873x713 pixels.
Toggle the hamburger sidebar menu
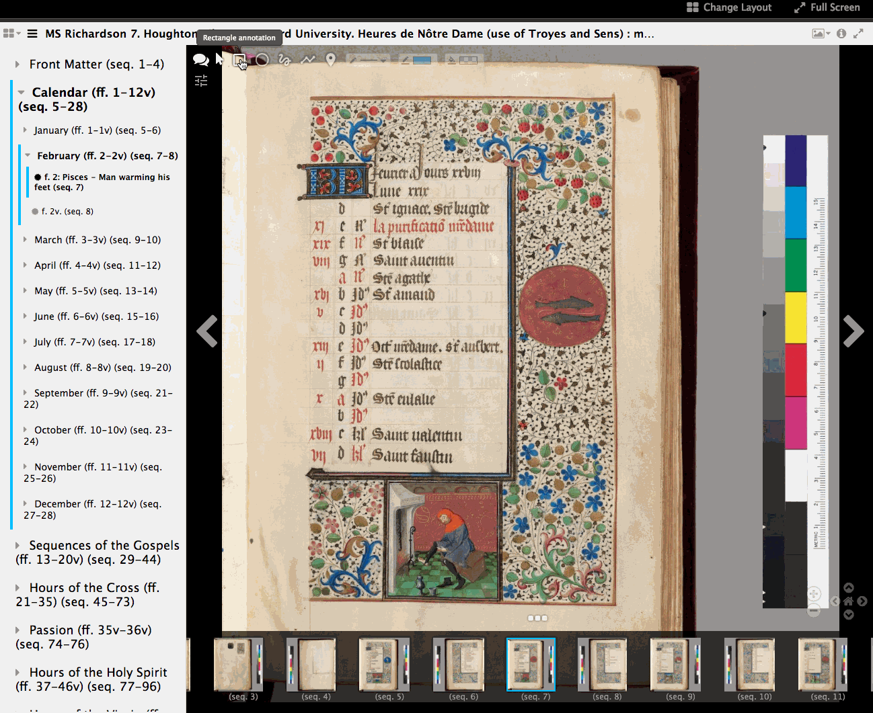(x=32, y=33)
